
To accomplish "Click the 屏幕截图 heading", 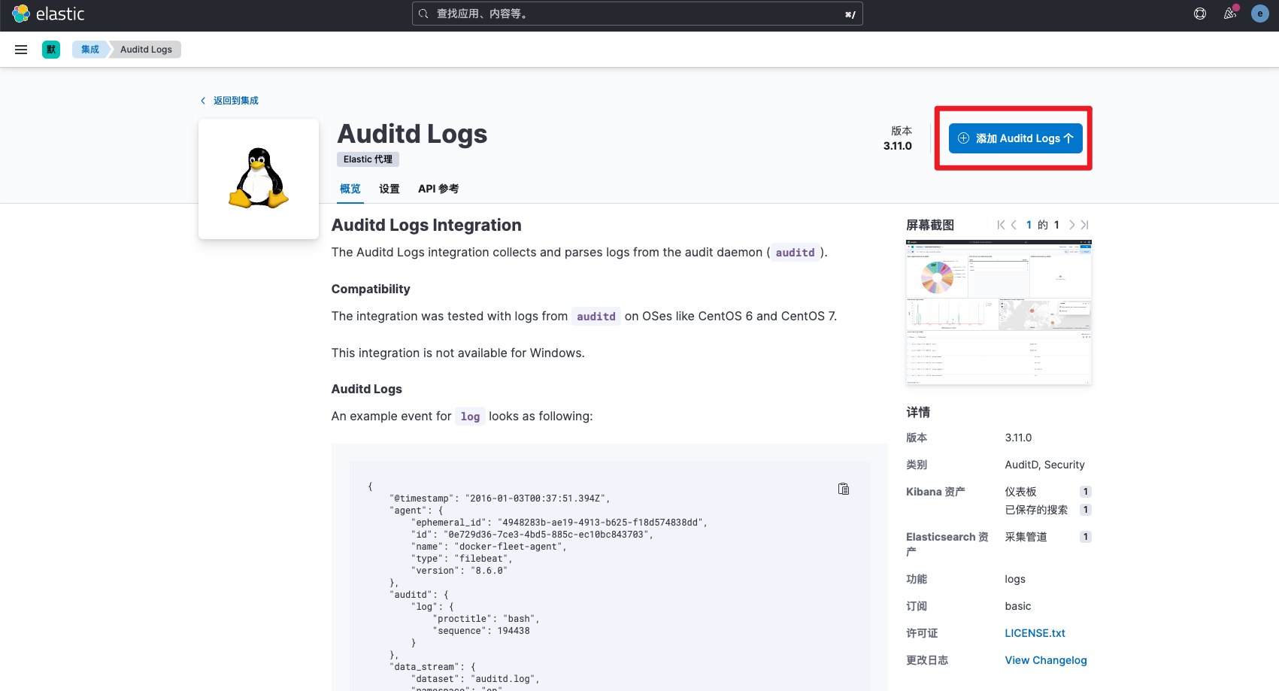I will pos(930,225).
